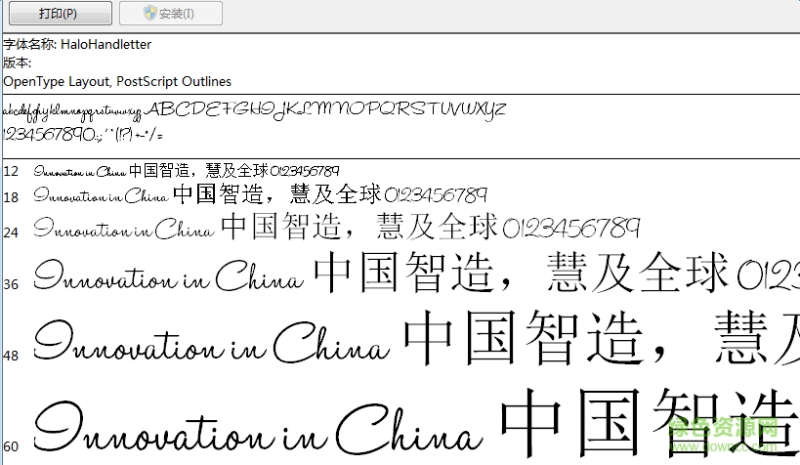Click the uppercase ABCDEFG alphabet sample
This screenshot has width=800, height=465.
325,110
